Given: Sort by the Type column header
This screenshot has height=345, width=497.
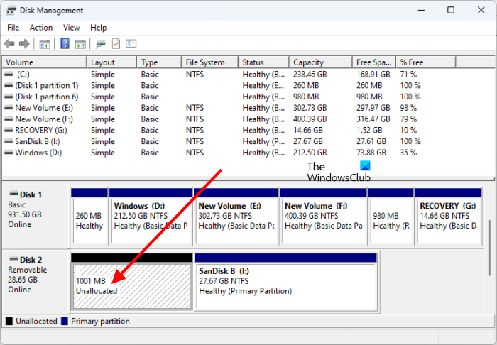Looking at the screenshot, I should 160,62.
